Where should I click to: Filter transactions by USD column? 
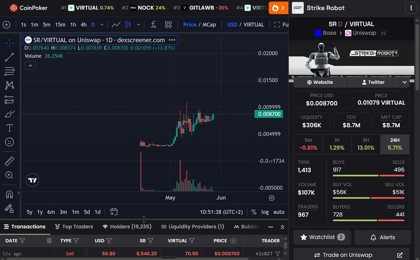pos(109,241)
